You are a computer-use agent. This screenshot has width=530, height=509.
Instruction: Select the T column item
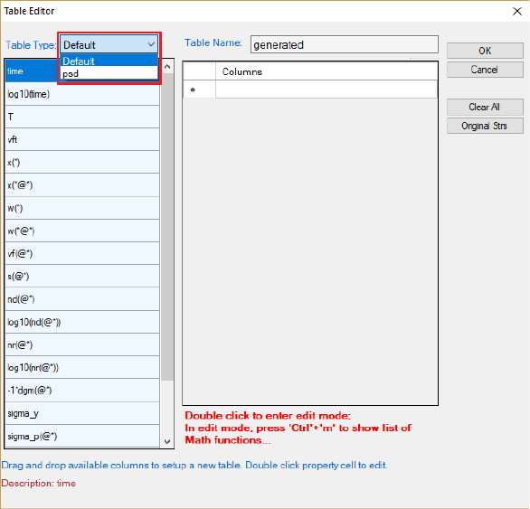click(x=82, y=117)
